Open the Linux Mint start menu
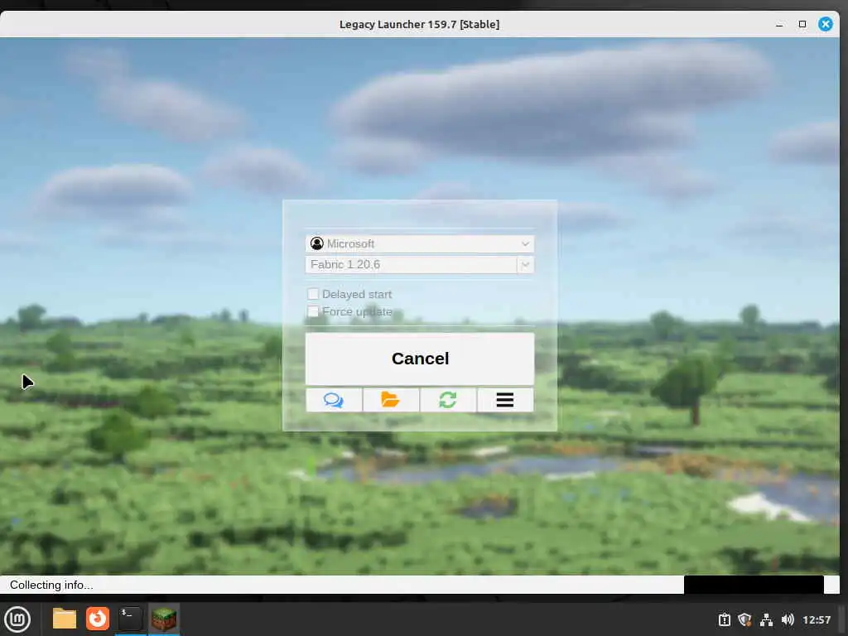The width and height of the screenshot is (848, 636). 17,619
